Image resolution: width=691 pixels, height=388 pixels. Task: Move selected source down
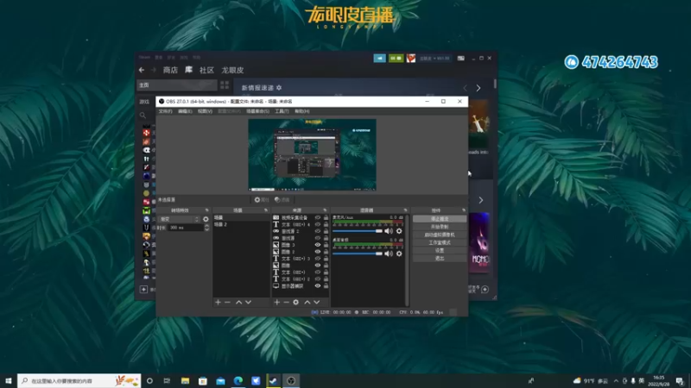click(x=316, y=303)
